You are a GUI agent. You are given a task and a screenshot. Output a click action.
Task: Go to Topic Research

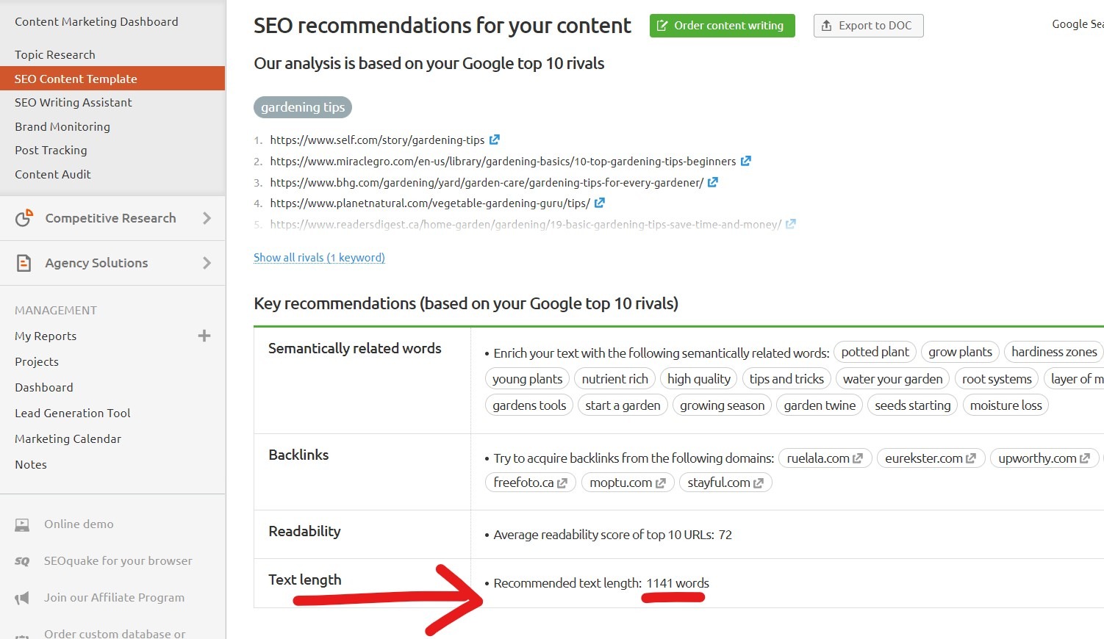click(55, 55)
